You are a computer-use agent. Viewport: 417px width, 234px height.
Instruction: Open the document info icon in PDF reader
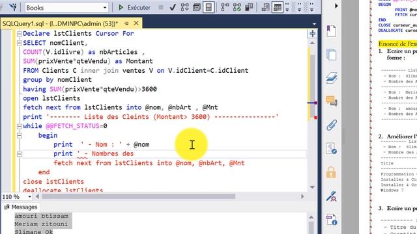332,220
